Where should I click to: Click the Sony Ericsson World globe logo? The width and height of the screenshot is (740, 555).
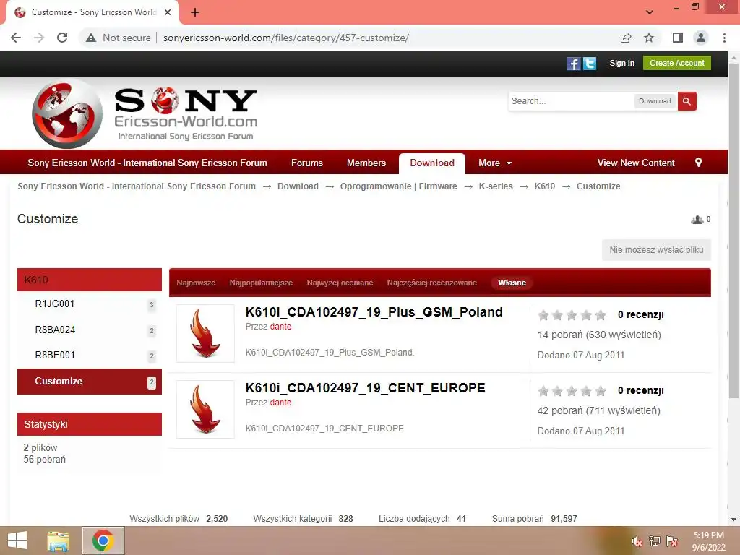click(x=67, y=114)
